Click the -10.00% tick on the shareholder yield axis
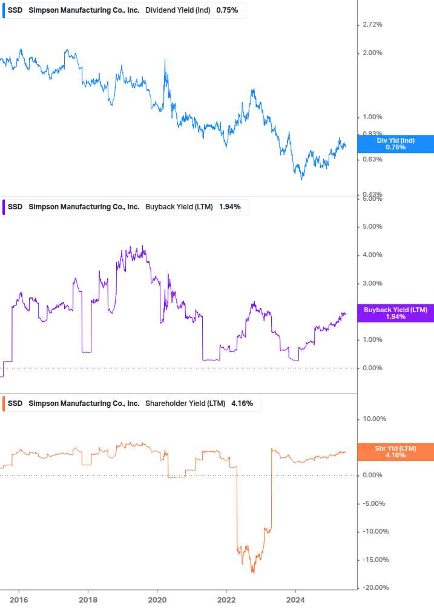 (x=375, y=532)
